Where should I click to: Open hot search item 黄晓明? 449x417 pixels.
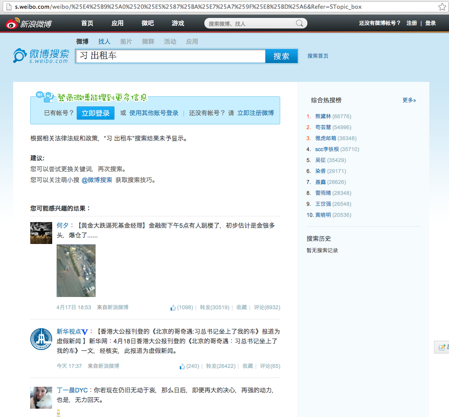323,215
